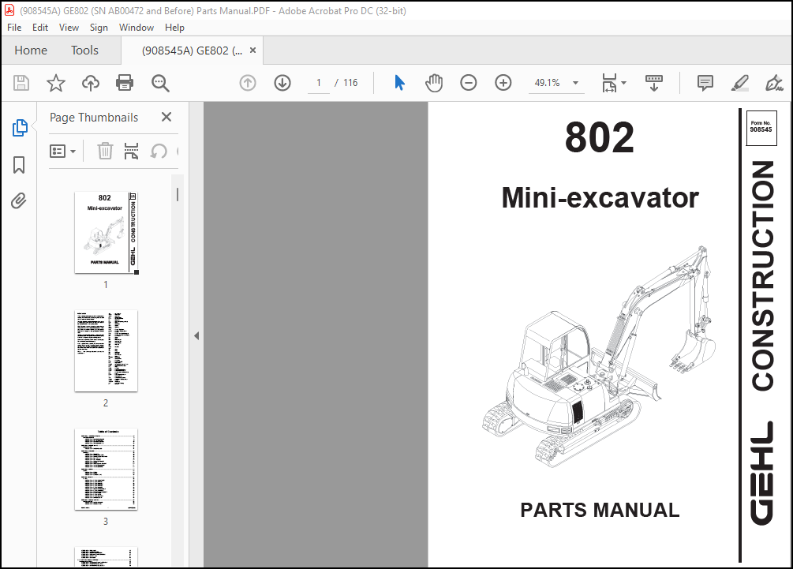Expand page fit options dropdown arrow

[x=623, y=83]
